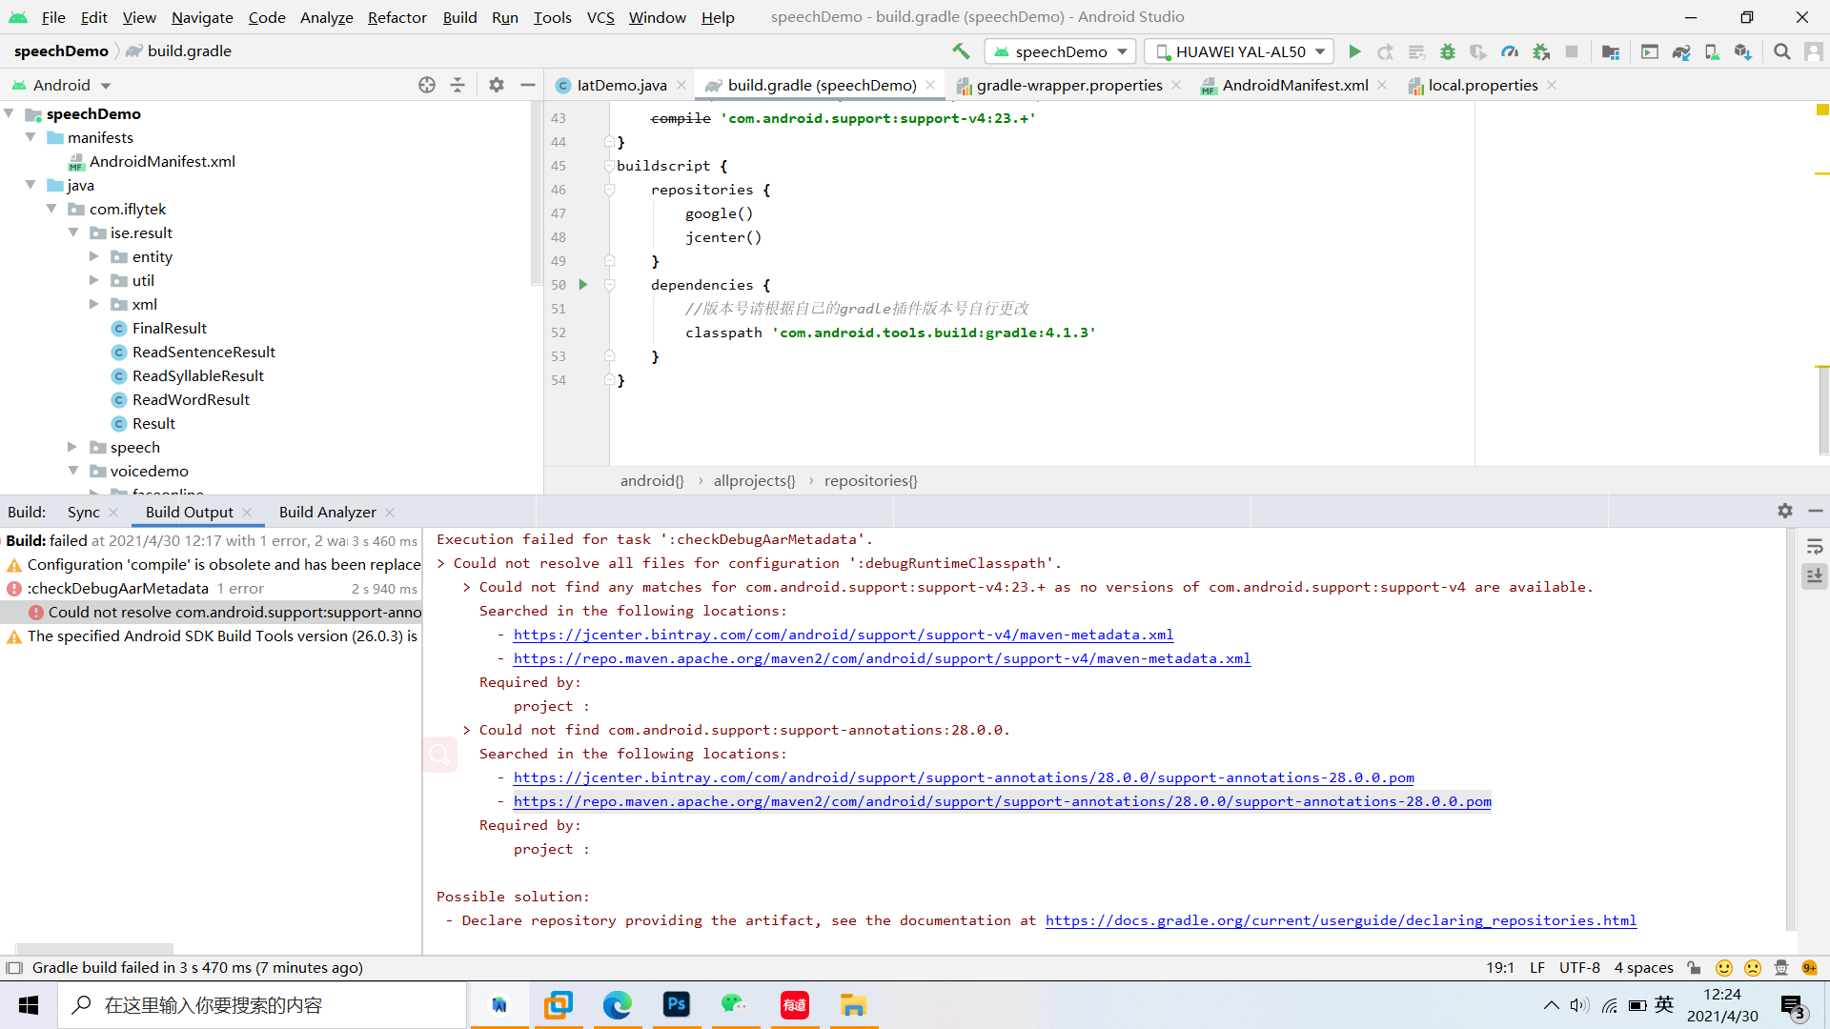Open jcenter support-annotations-28.0.0.pom link
The width and height of the screenshot is (1830, 1029).
(964, 777)
